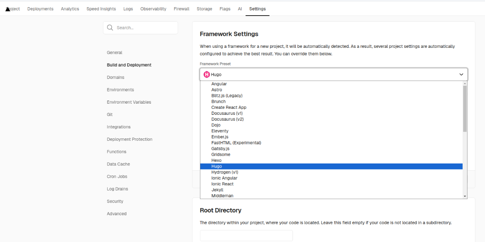Click the framework list scrollbar thumb

click(x=465, y=109)
